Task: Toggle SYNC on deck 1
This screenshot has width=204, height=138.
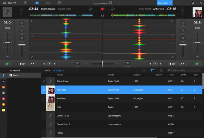Action: point(7,28)
